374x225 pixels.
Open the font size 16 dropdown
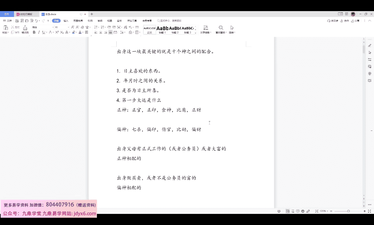[68, 27]
